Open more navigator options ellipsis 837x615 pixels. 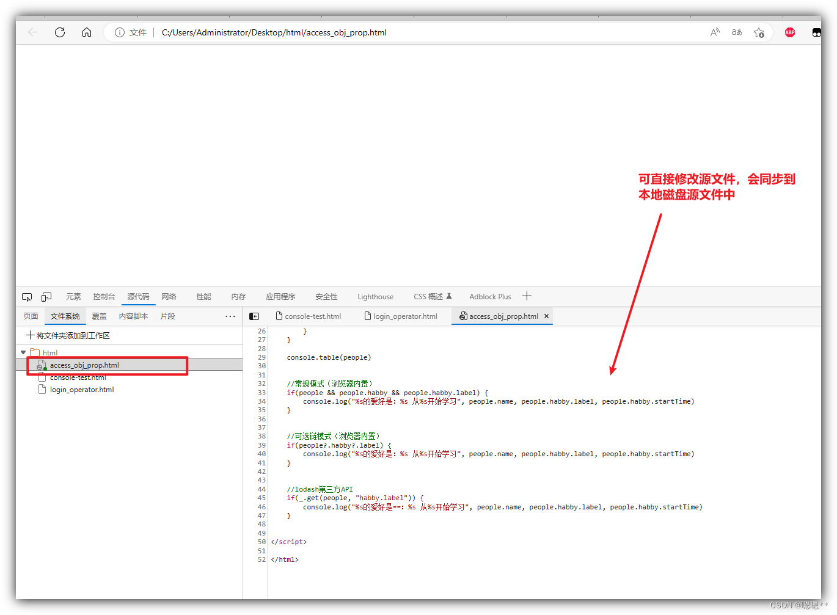[x=230, y=316]
